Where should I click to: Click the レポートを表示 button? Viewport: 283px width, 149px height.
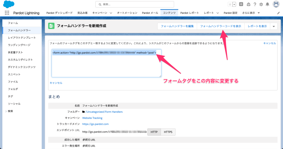pyautogui.click(x=257, y=26)
